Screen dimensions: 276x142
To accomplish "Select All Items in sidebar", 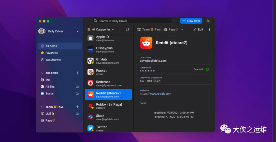I will pyautogui.click(x=60, y=46).
